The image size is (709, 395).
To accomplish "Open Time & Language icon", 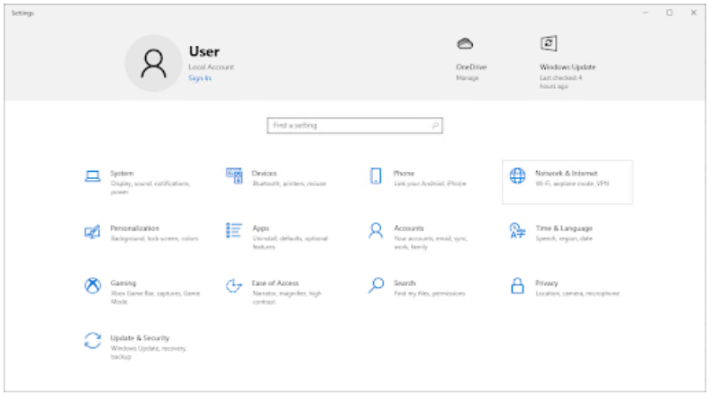I will [517, 231].
